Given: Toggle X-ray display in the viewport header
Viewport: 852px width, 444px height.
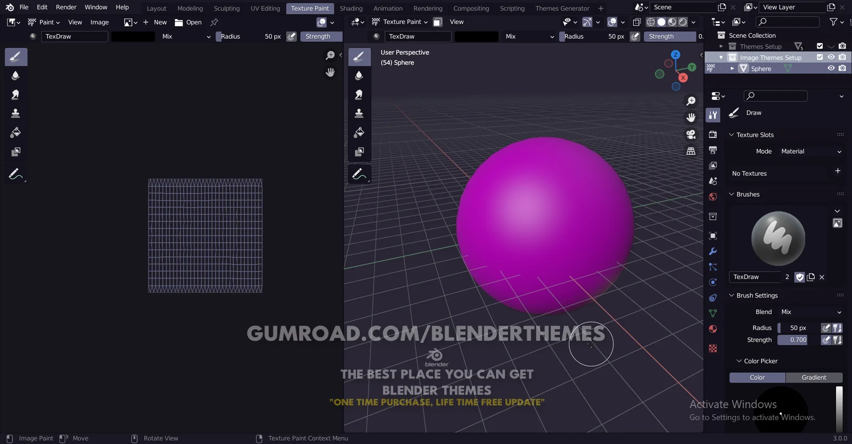Looking at the screenshot, I should coord(637,22).
